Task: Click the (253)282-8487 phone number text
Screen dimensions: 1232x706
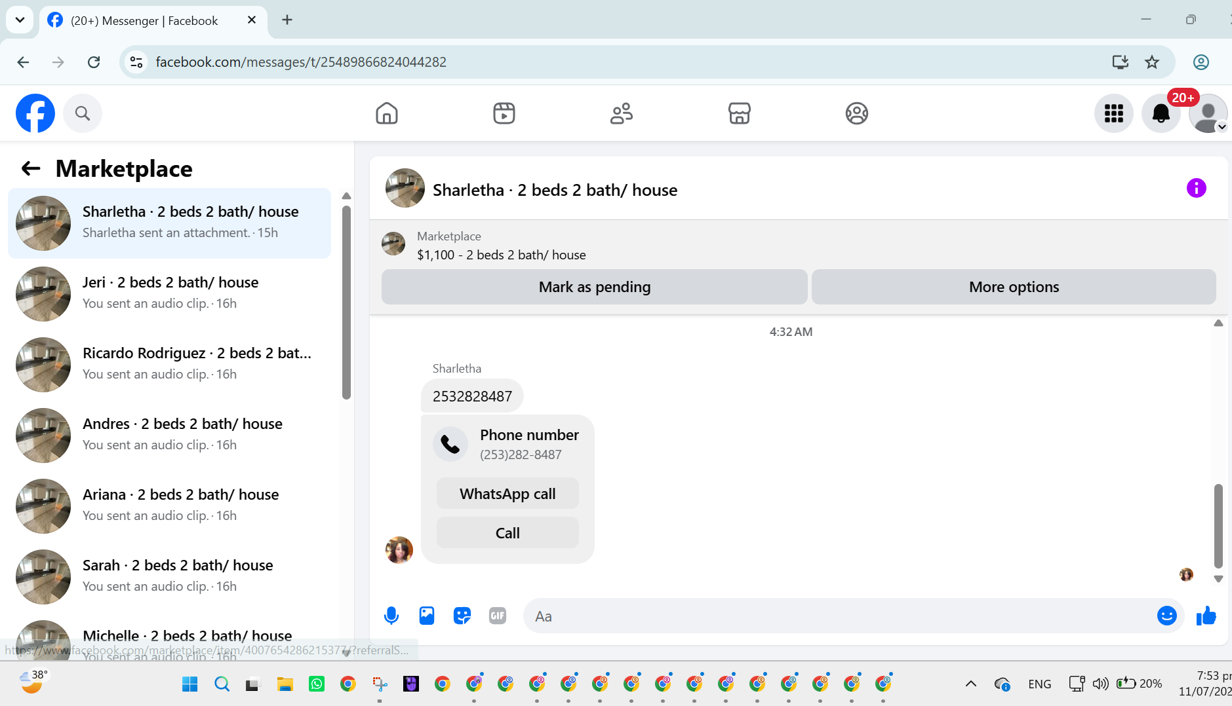Action: [521, 455]
